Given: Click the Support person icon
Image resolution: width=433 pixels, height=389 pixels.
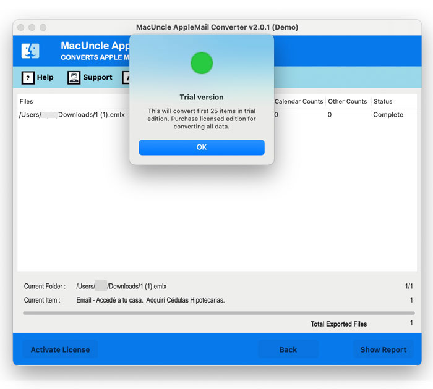Looking at the screenshot, I should tap(74, 78).
